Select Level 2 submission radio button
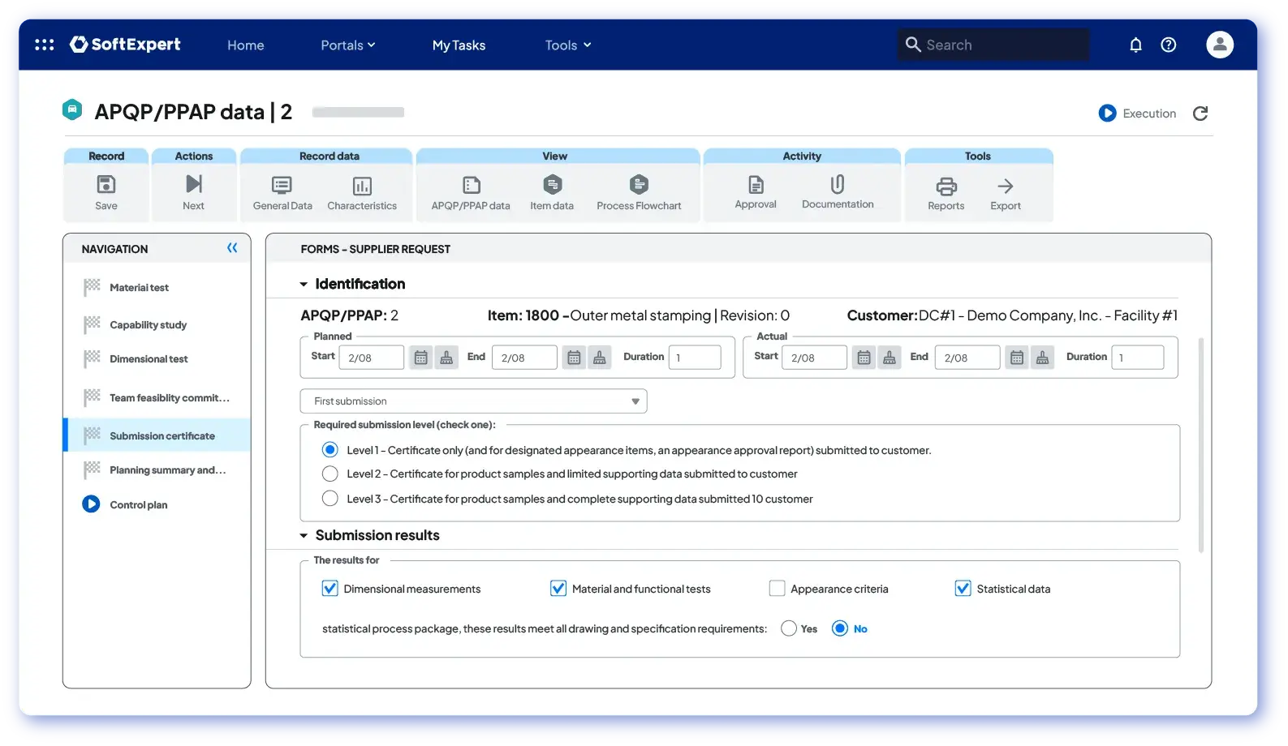The width and height of the screenshot is (1288, 746). (x=330, y=474)
